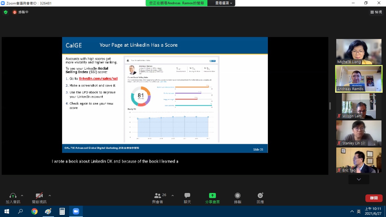Click the Join Audio headphone icon
This screenshot has height=217, width=386.
13,196
